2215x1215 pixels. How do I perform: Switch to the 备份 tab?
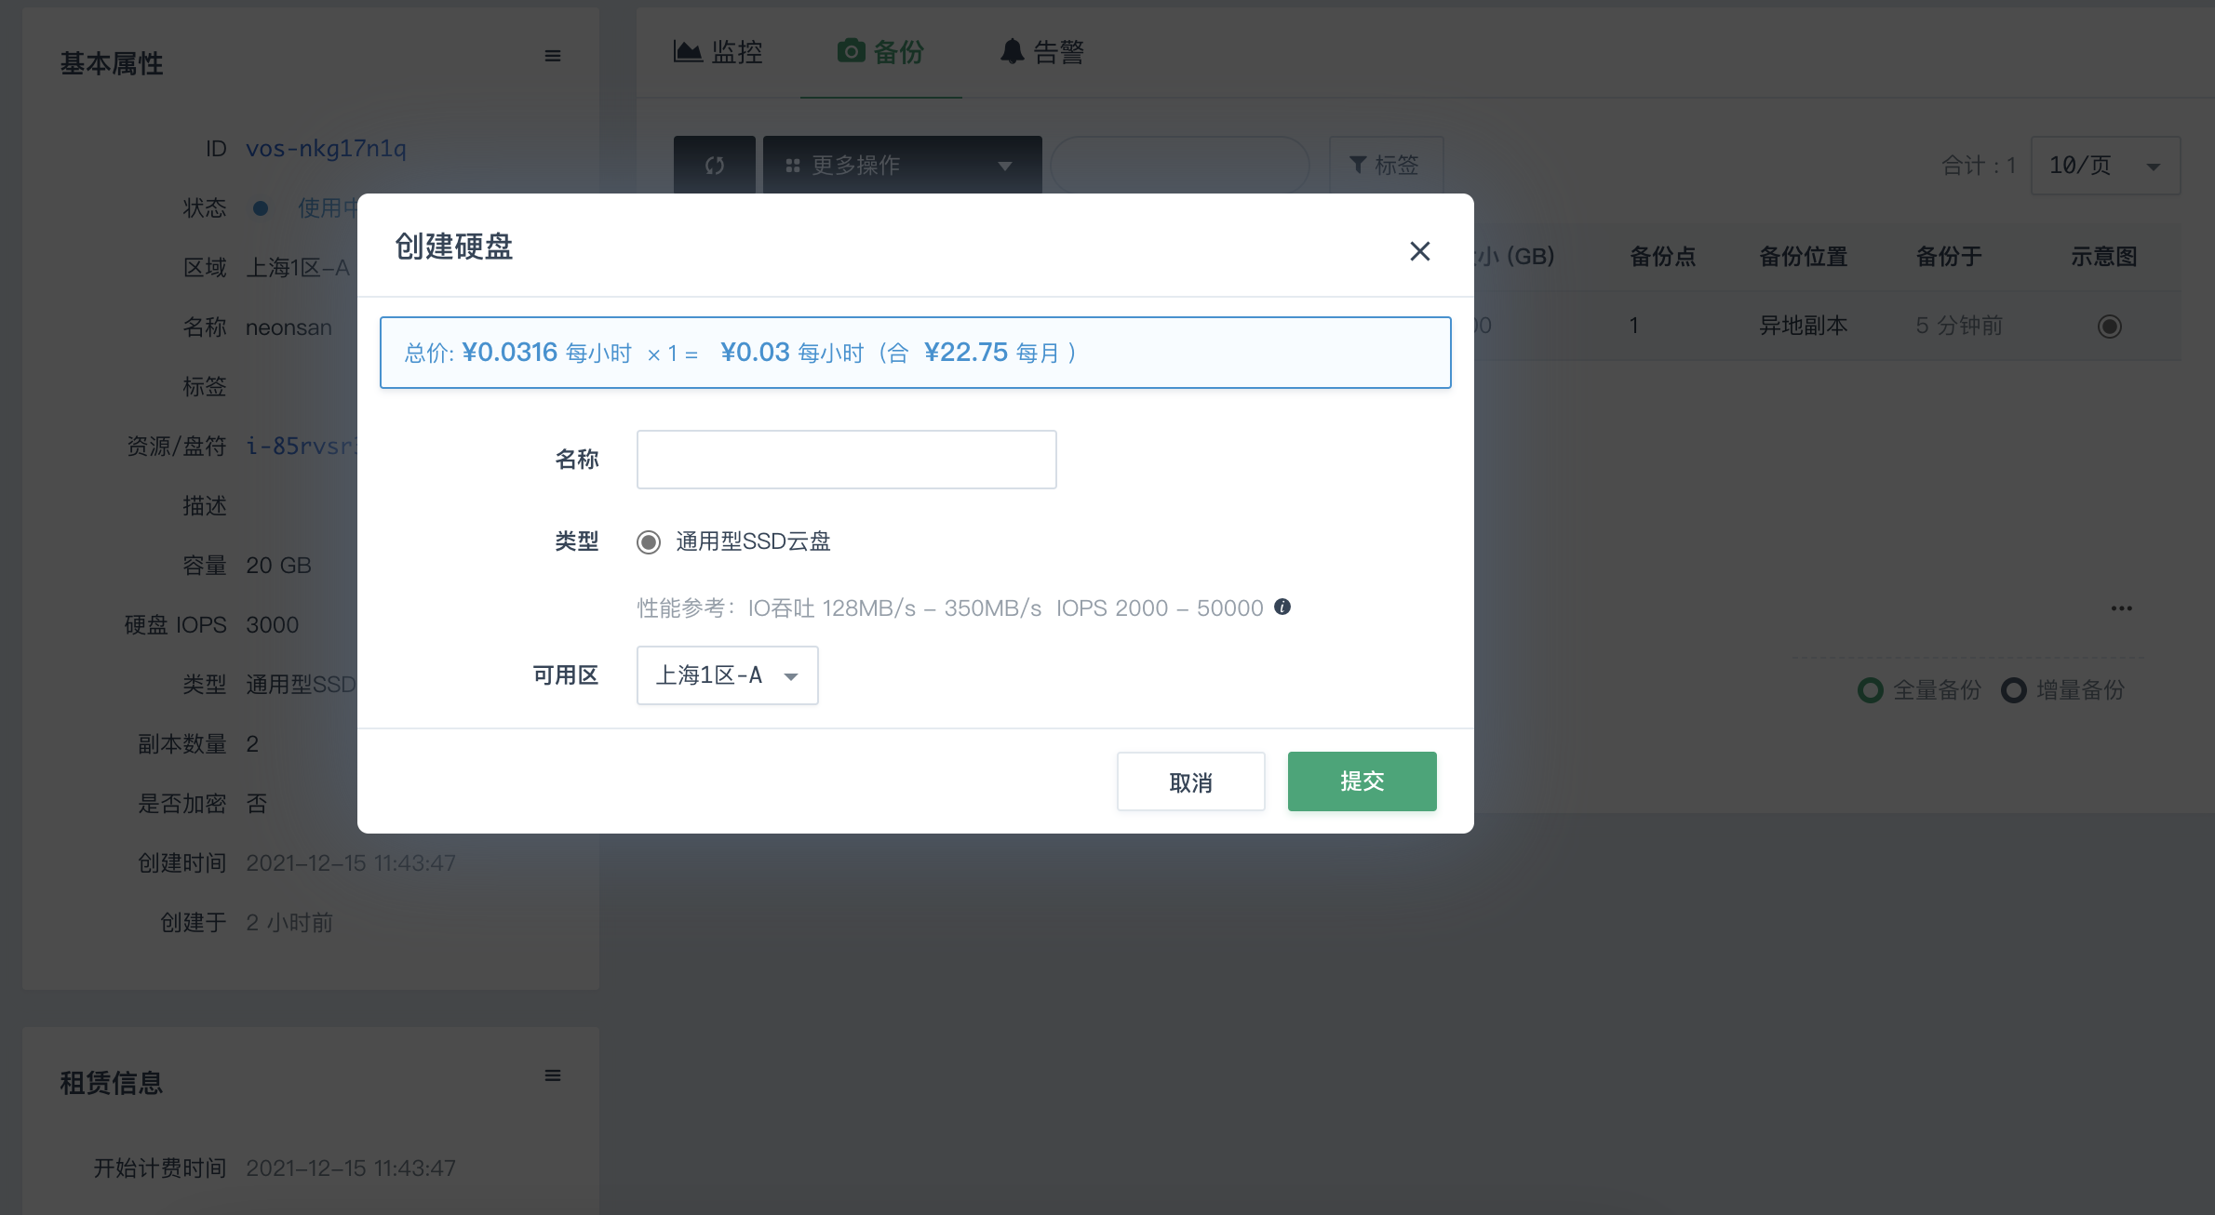click(x=880, y=52)
